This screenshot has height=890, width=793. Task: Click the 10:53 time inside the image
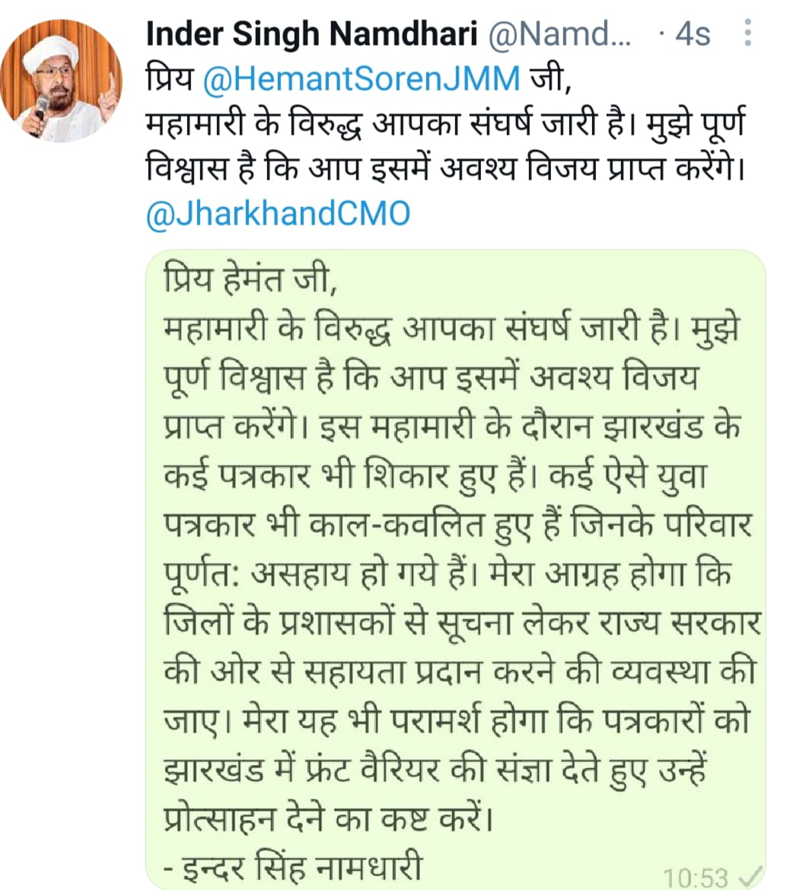[696, 877]
